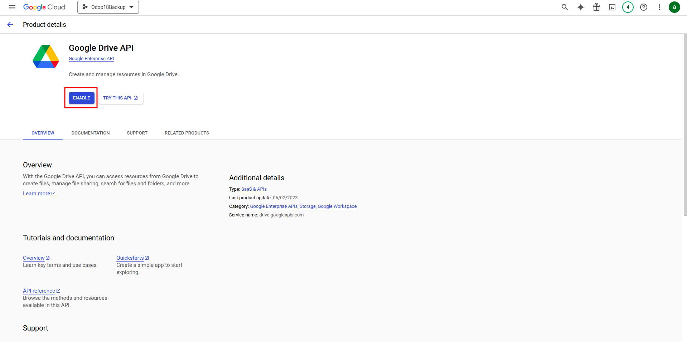Open the three-dot settings menu
This screenshot has width=687, height=342.
[x=659, y=7]
